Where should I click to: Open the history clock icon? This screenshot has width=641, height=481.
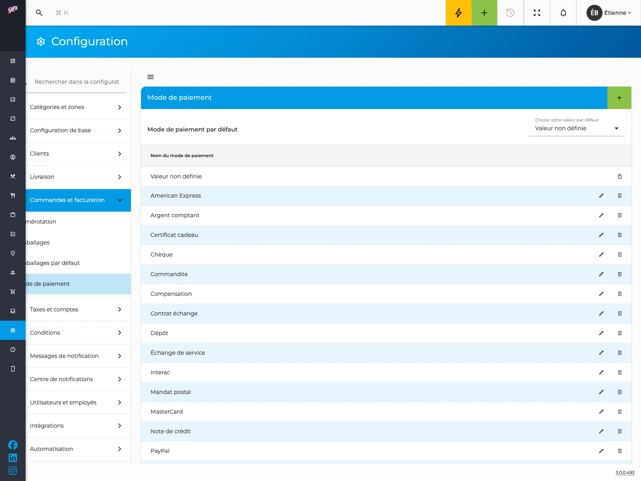pos(510,13)
